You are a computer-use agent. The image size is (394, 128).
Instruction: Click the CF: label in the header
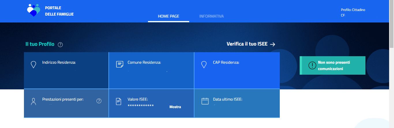coord(343,15)
